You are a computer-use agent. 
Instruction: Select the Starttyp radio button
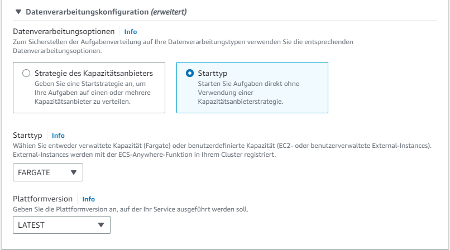(x=190, y=73)
